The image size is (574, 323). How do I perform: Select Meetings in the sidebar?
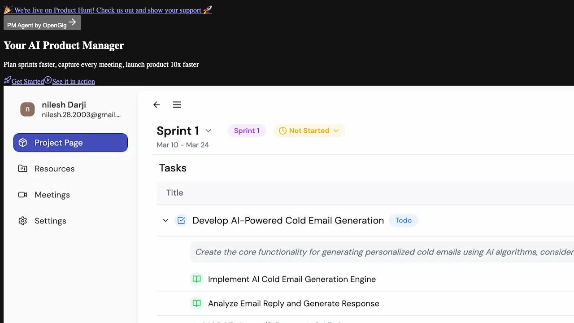coord(52,195)
